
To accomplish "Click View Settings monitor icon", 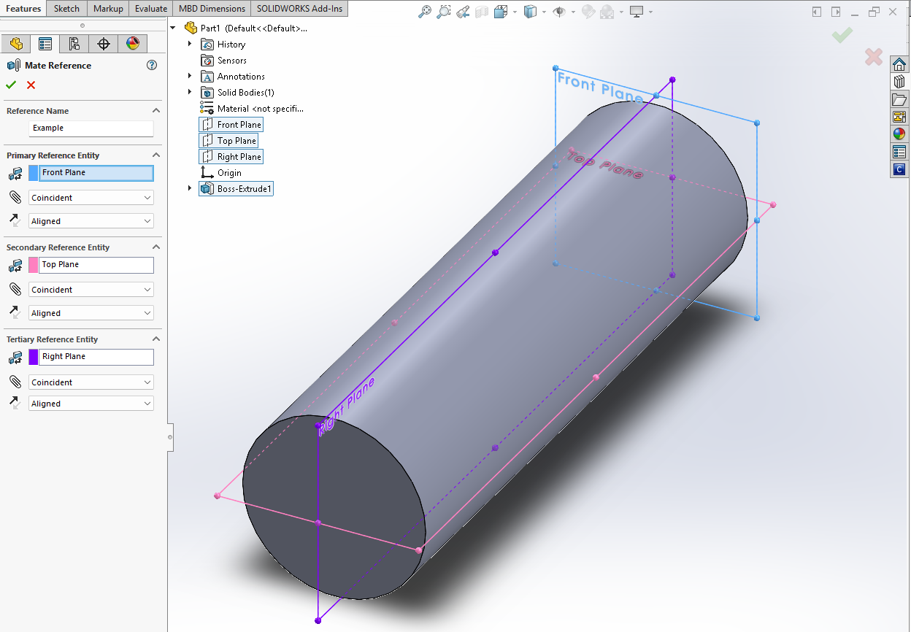I will pos(637,12).
